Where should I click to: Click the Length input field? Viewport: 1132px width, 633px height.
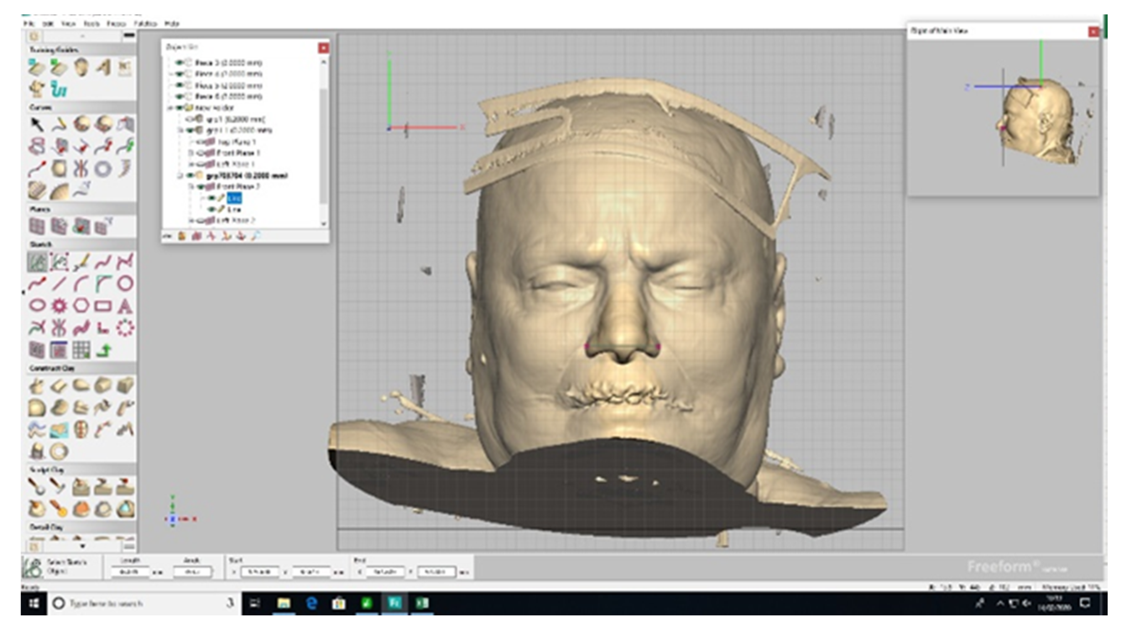(x=130, y=572)
